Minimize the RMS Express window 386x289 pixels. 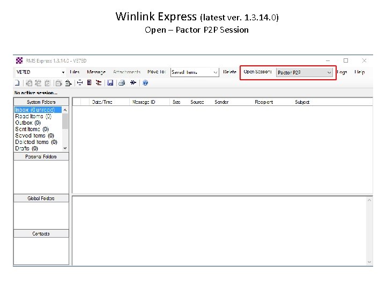coord(328,60)
